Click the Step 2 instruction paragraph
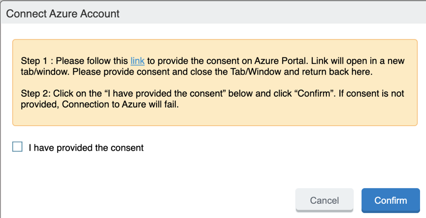The height and width of the screenshot is (218, 426). pyautogui.click(x=212, y=98)
